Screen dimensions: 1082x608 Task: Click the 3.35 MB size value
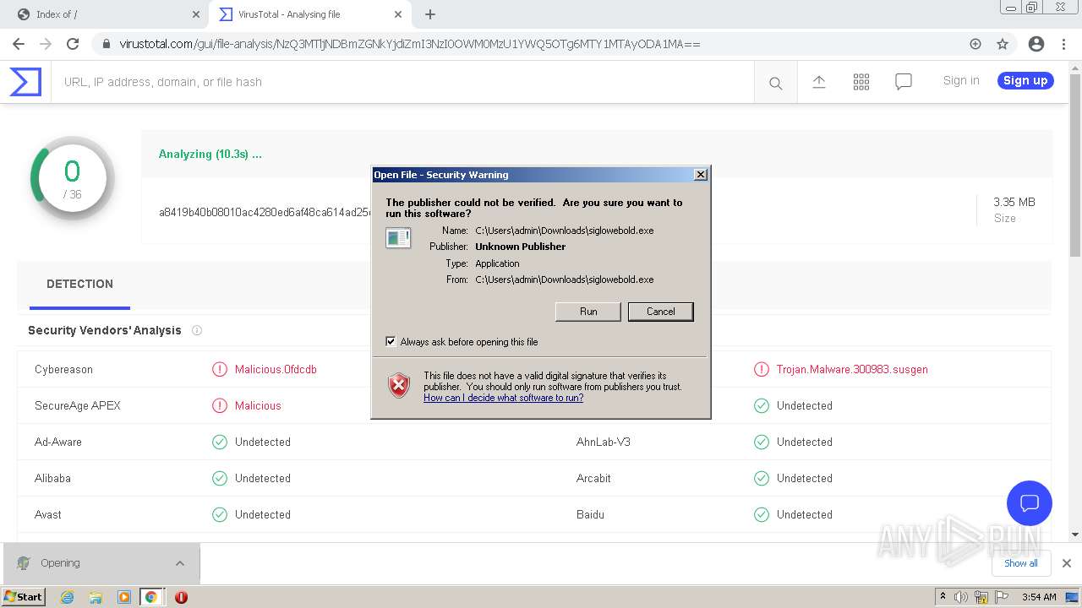click(1014, 202)
